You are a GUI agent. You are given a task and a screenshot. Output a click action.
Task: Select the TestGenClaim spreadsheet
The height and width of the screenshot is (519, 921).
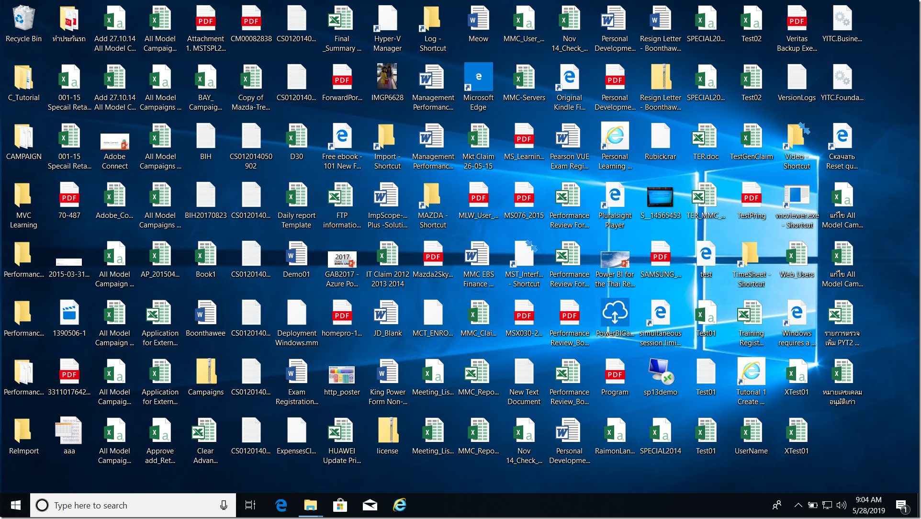pos(751,141)
